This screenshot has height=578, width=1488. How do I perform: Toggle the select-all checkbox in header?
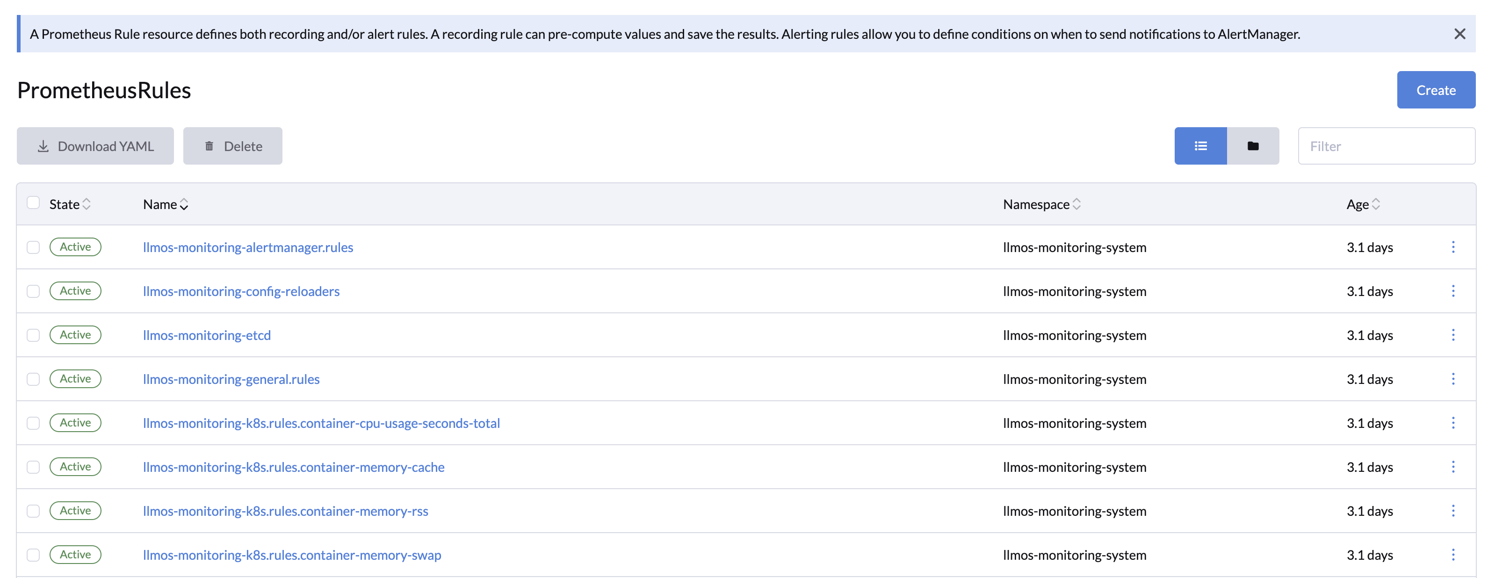click(34, 202)
